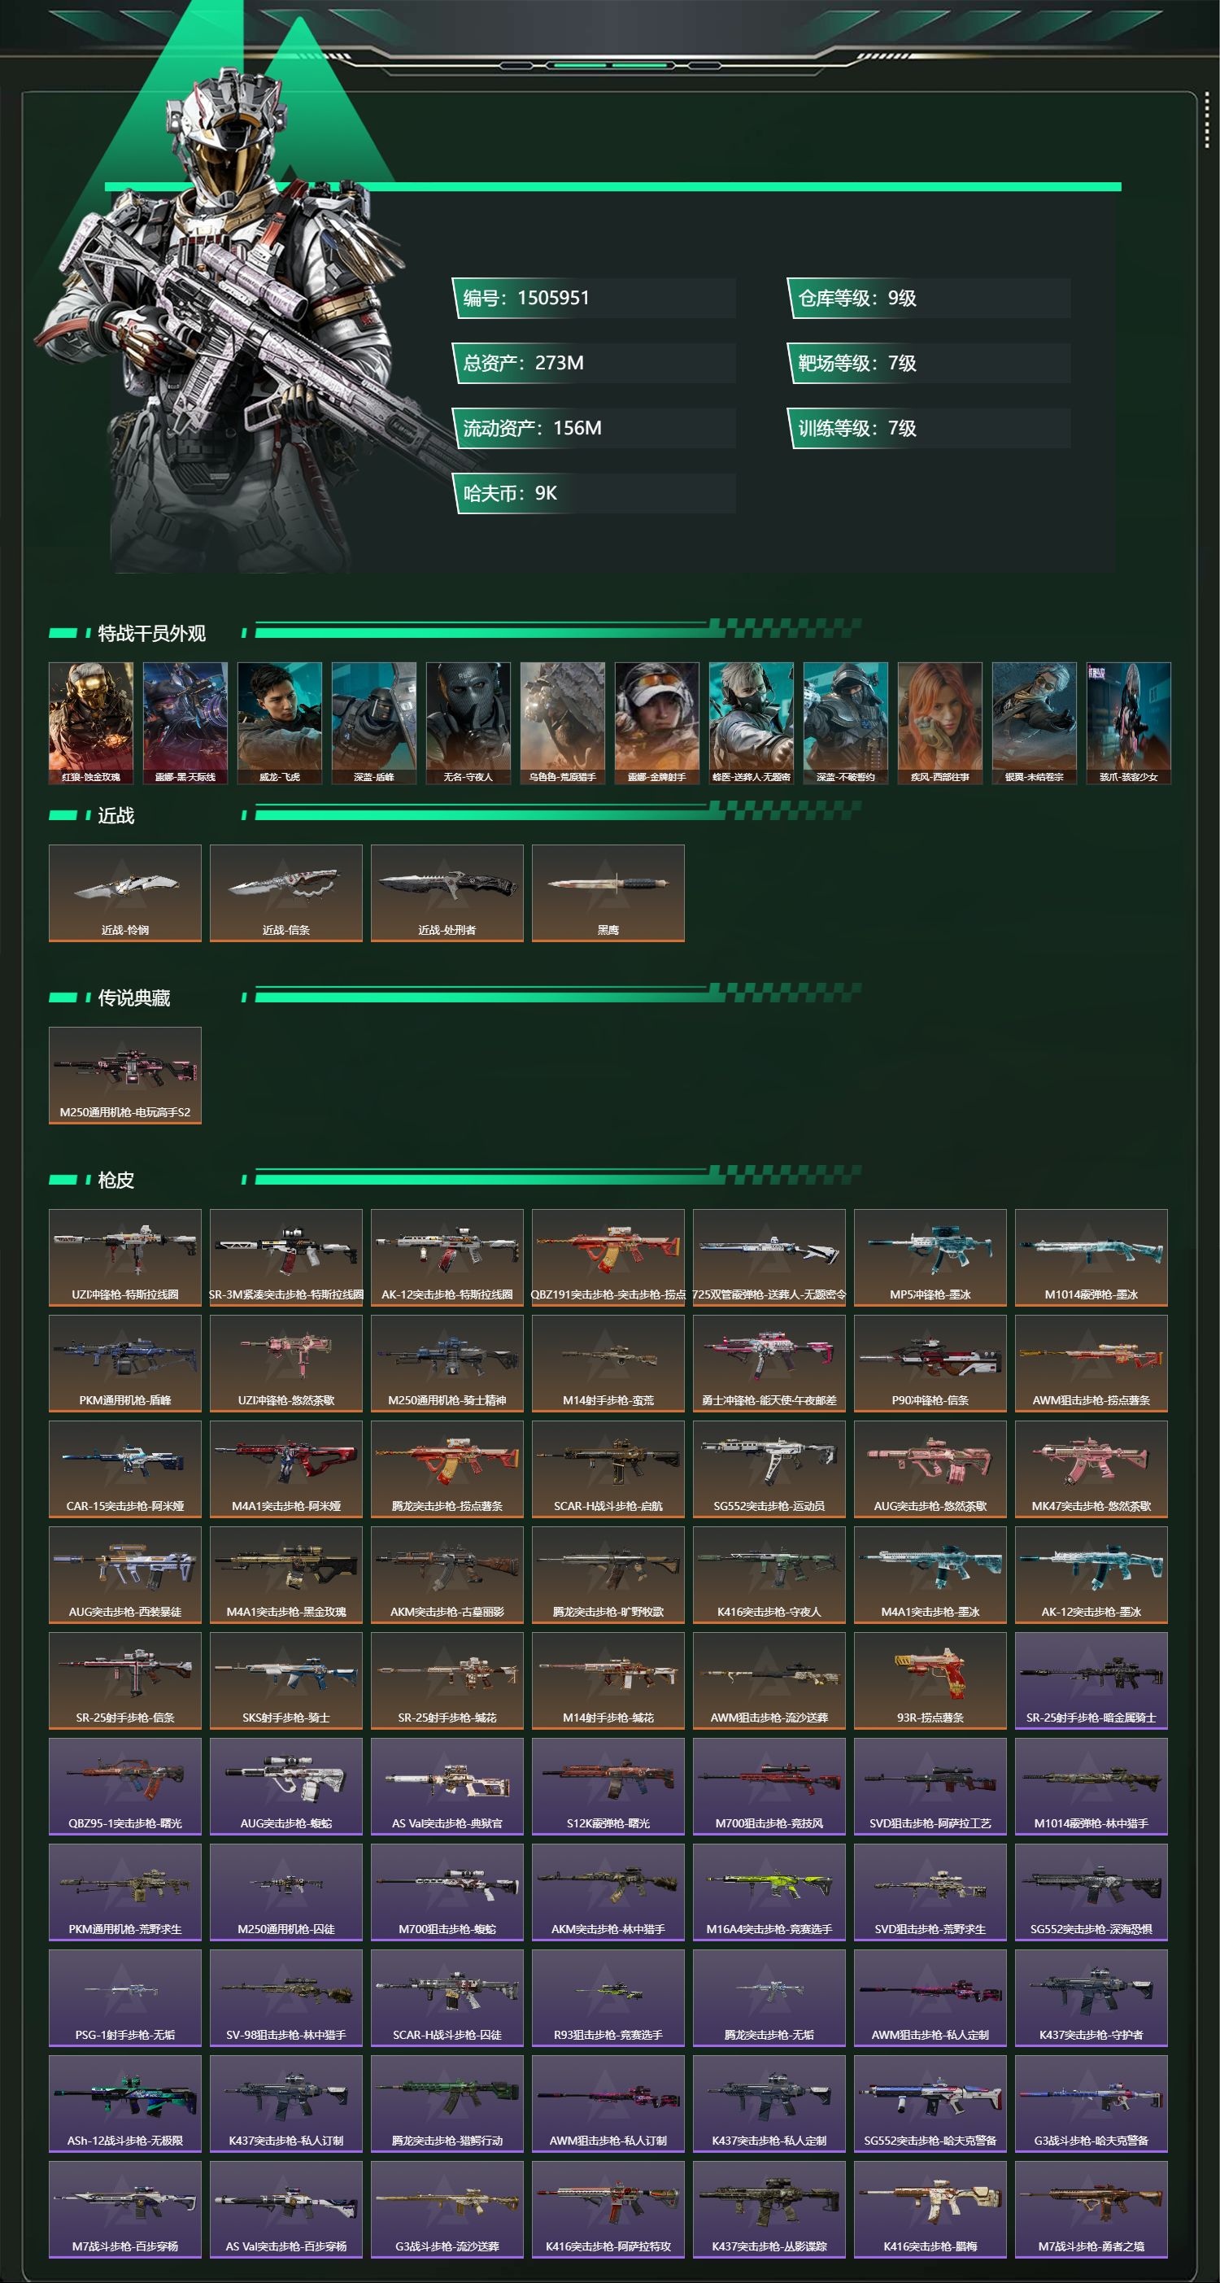The image size is (1220, 2283).
Task: Select the 靶场等级：7级 stat
Action: point(856,364)
